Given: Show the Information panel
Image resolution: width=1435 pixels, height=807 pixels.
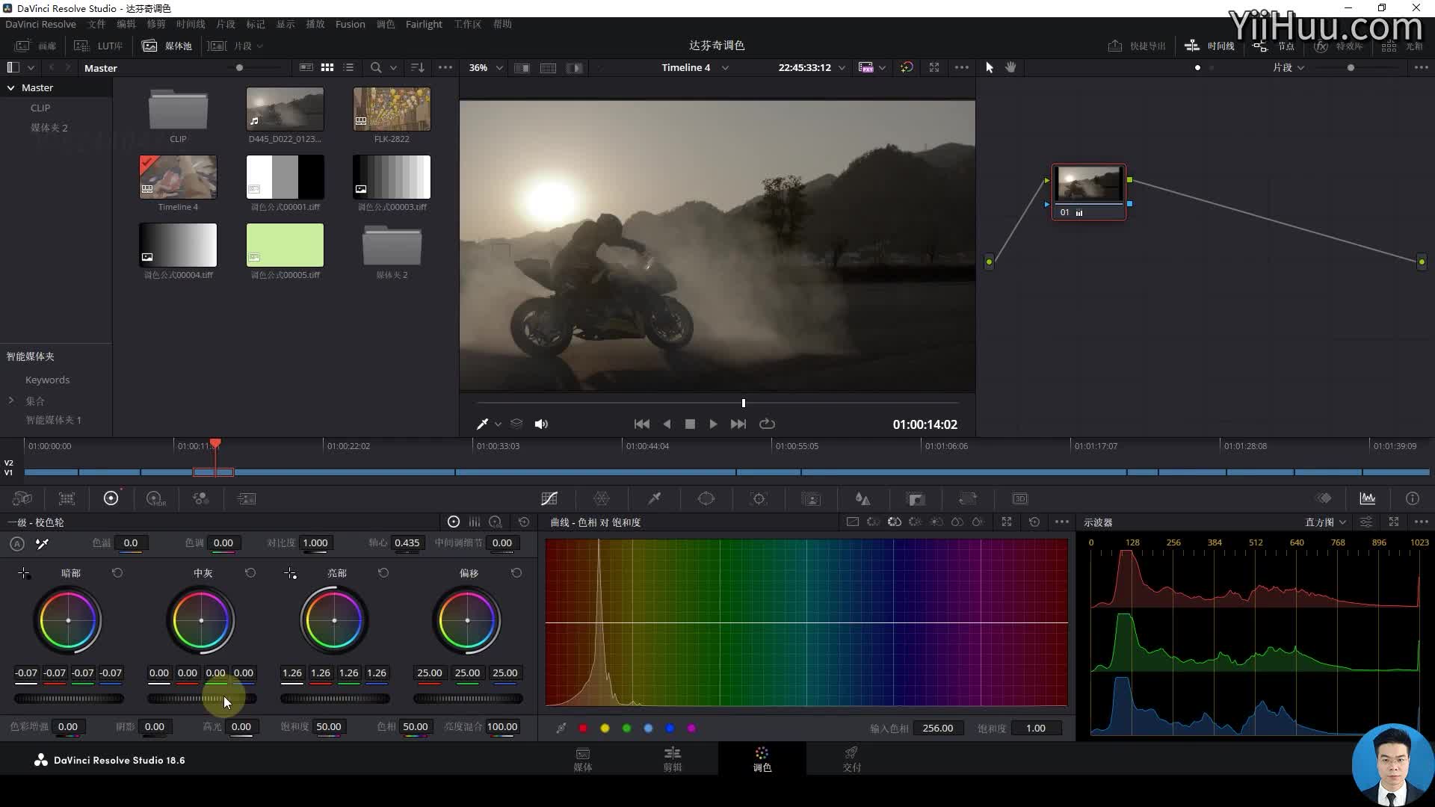Looking at the screenshot, I should tap(1412, 498).
